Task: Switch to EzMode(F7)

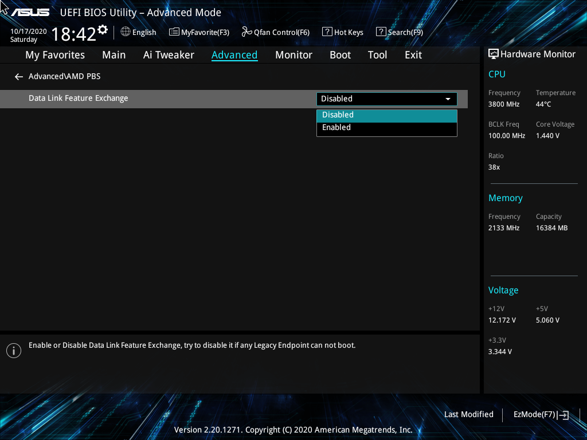Action: [x=541, y=415]
